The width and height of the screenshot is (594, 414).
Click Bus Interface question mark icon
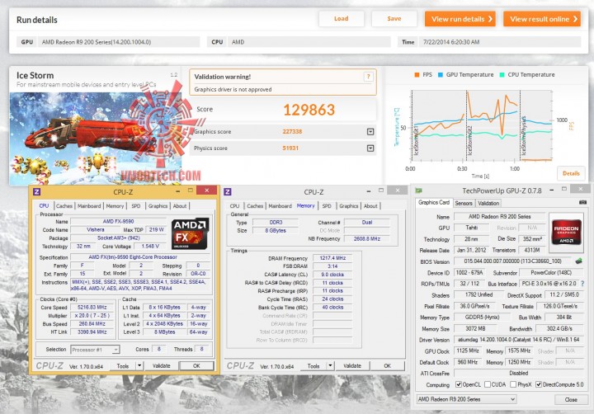pos(582,284)
